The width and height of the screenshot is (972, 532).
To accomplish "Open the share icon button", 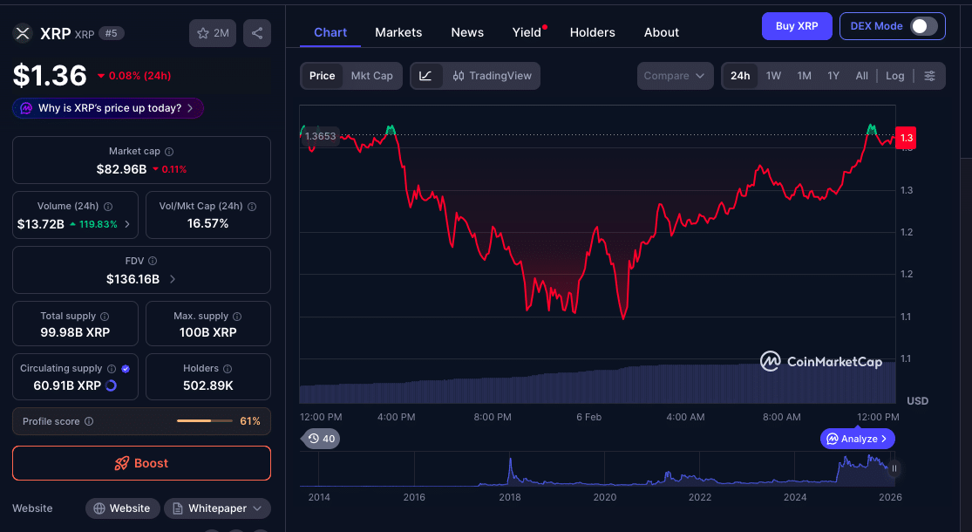I will coord(257,33).
